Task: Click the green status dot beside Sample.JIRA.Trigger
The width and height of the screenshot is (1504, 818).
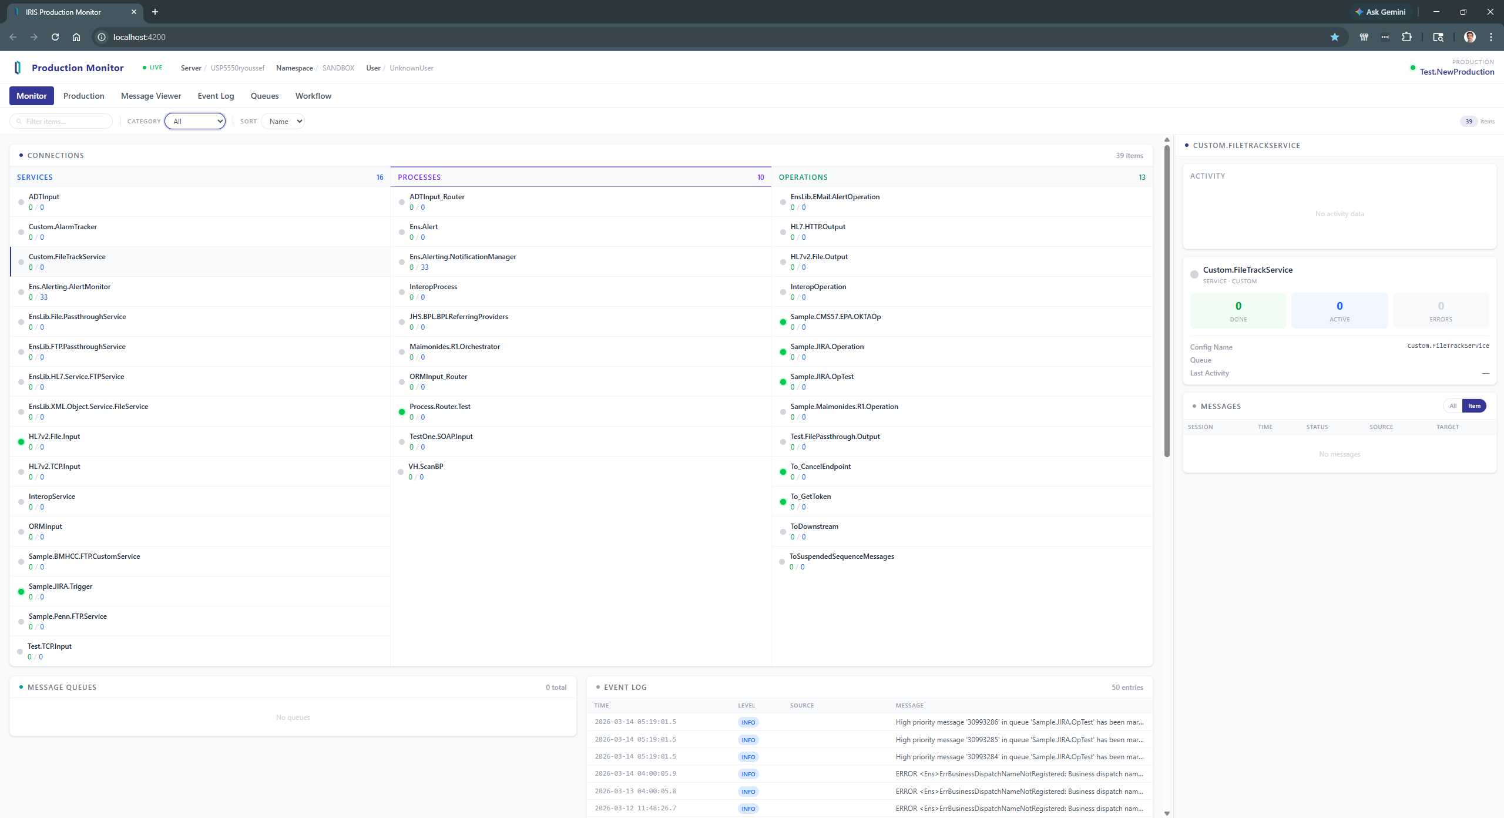Action: 21,591
